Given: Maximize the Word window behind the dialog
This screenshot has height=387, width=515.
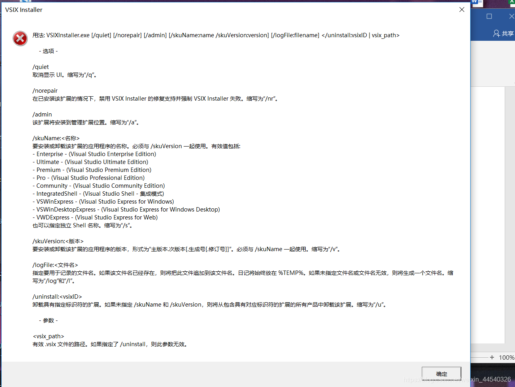Looking at the screenshot, I should click(489, 16).
